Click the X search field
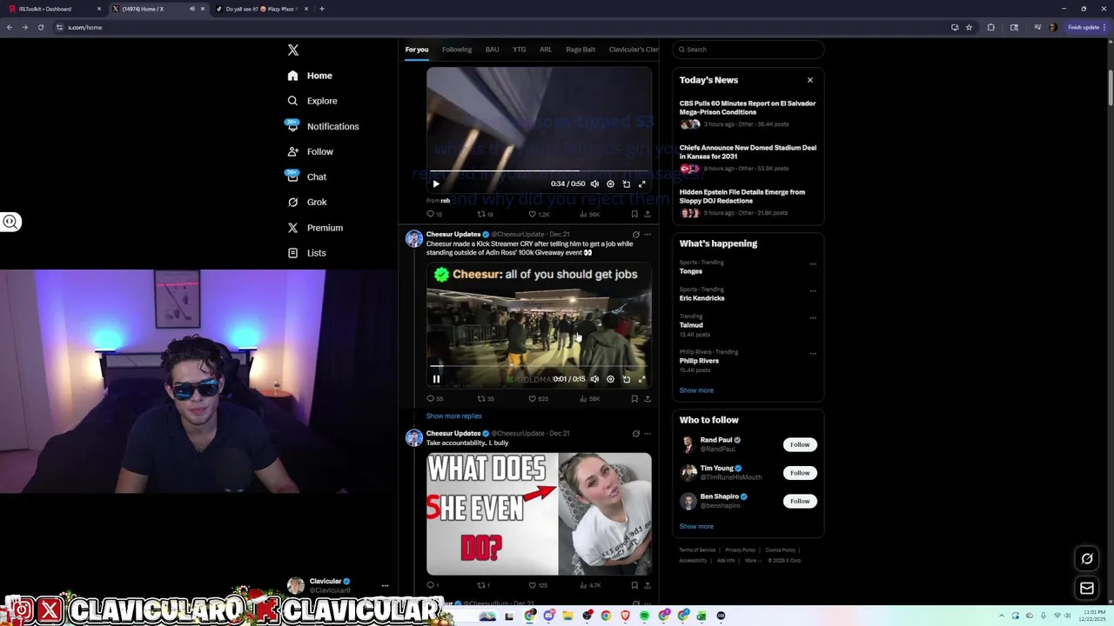This screenshot has height=626, width=1114. tap(748, 50)
